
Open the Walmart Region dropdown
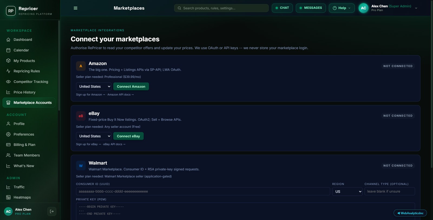tap(347, 191)
